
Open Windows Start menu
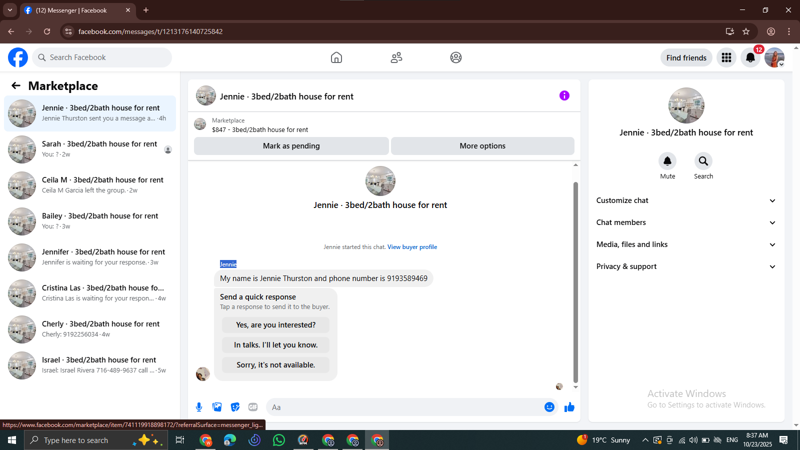12,440
